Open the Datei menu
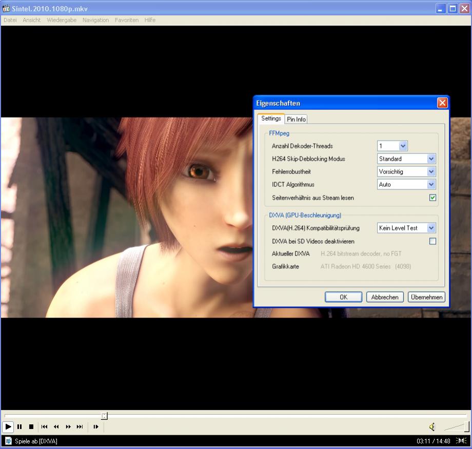The image size is (472, 449). (x=10, y=20)
